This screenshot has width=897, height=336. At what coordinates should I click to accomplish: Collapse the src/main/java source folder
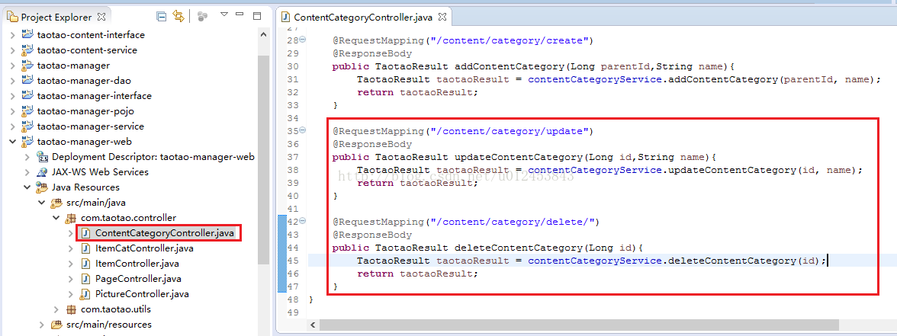[x=42, y=203]
